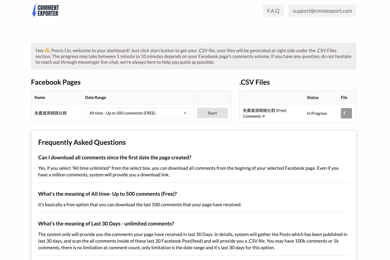Start exporting comments for 免費資源網路社群

pyautogui.click(x=212, y=113)
